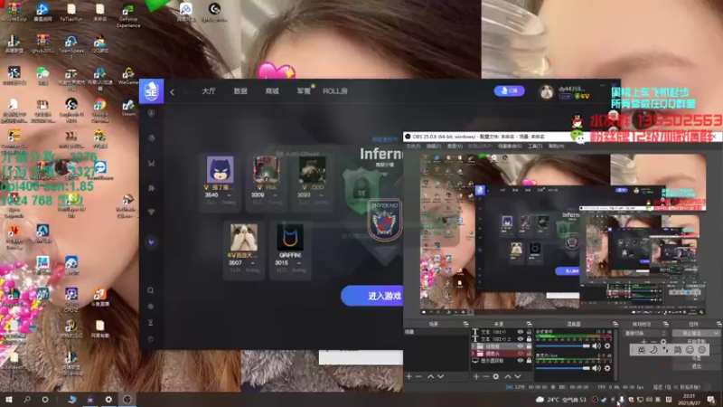
Task: Move source up in sources list
Action: click(x=508, y=376)
